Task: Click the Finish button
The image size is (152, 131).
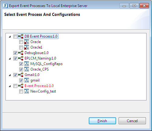Action: click(x=102, y=121)
